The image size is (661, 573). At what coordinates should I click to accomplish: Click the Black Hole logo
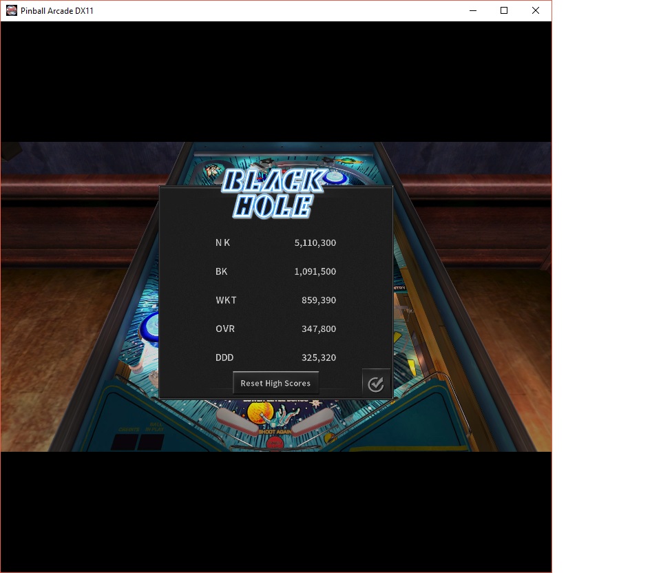point(273,194)
